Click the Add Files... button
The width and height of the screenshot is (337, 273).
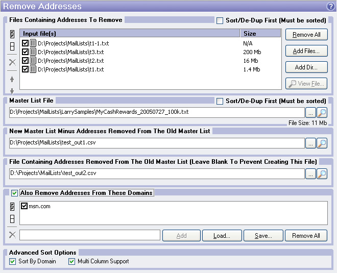pos(306,51)
